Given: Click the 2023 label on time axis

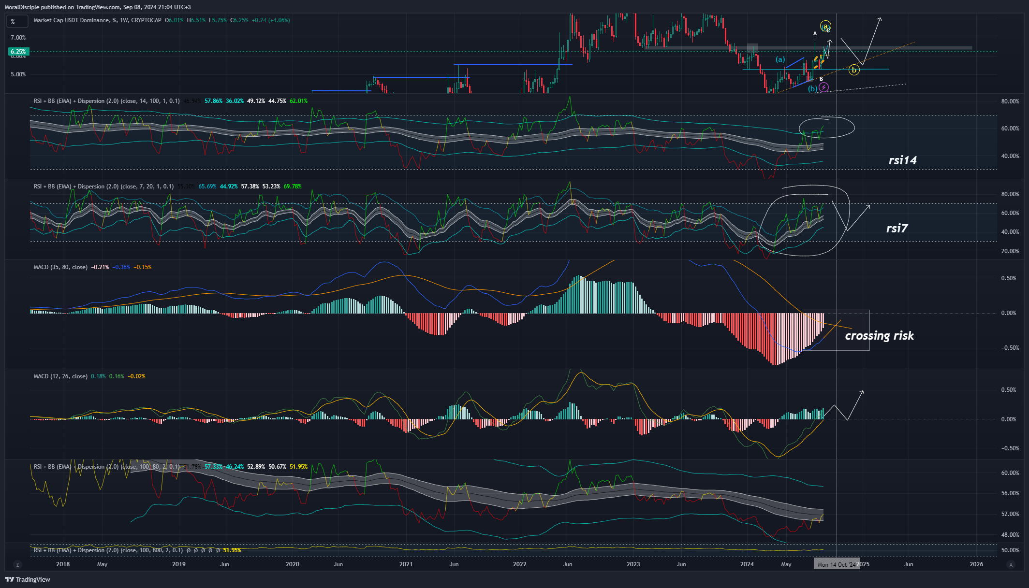Looking at the screenshot, I should (633, 564).
